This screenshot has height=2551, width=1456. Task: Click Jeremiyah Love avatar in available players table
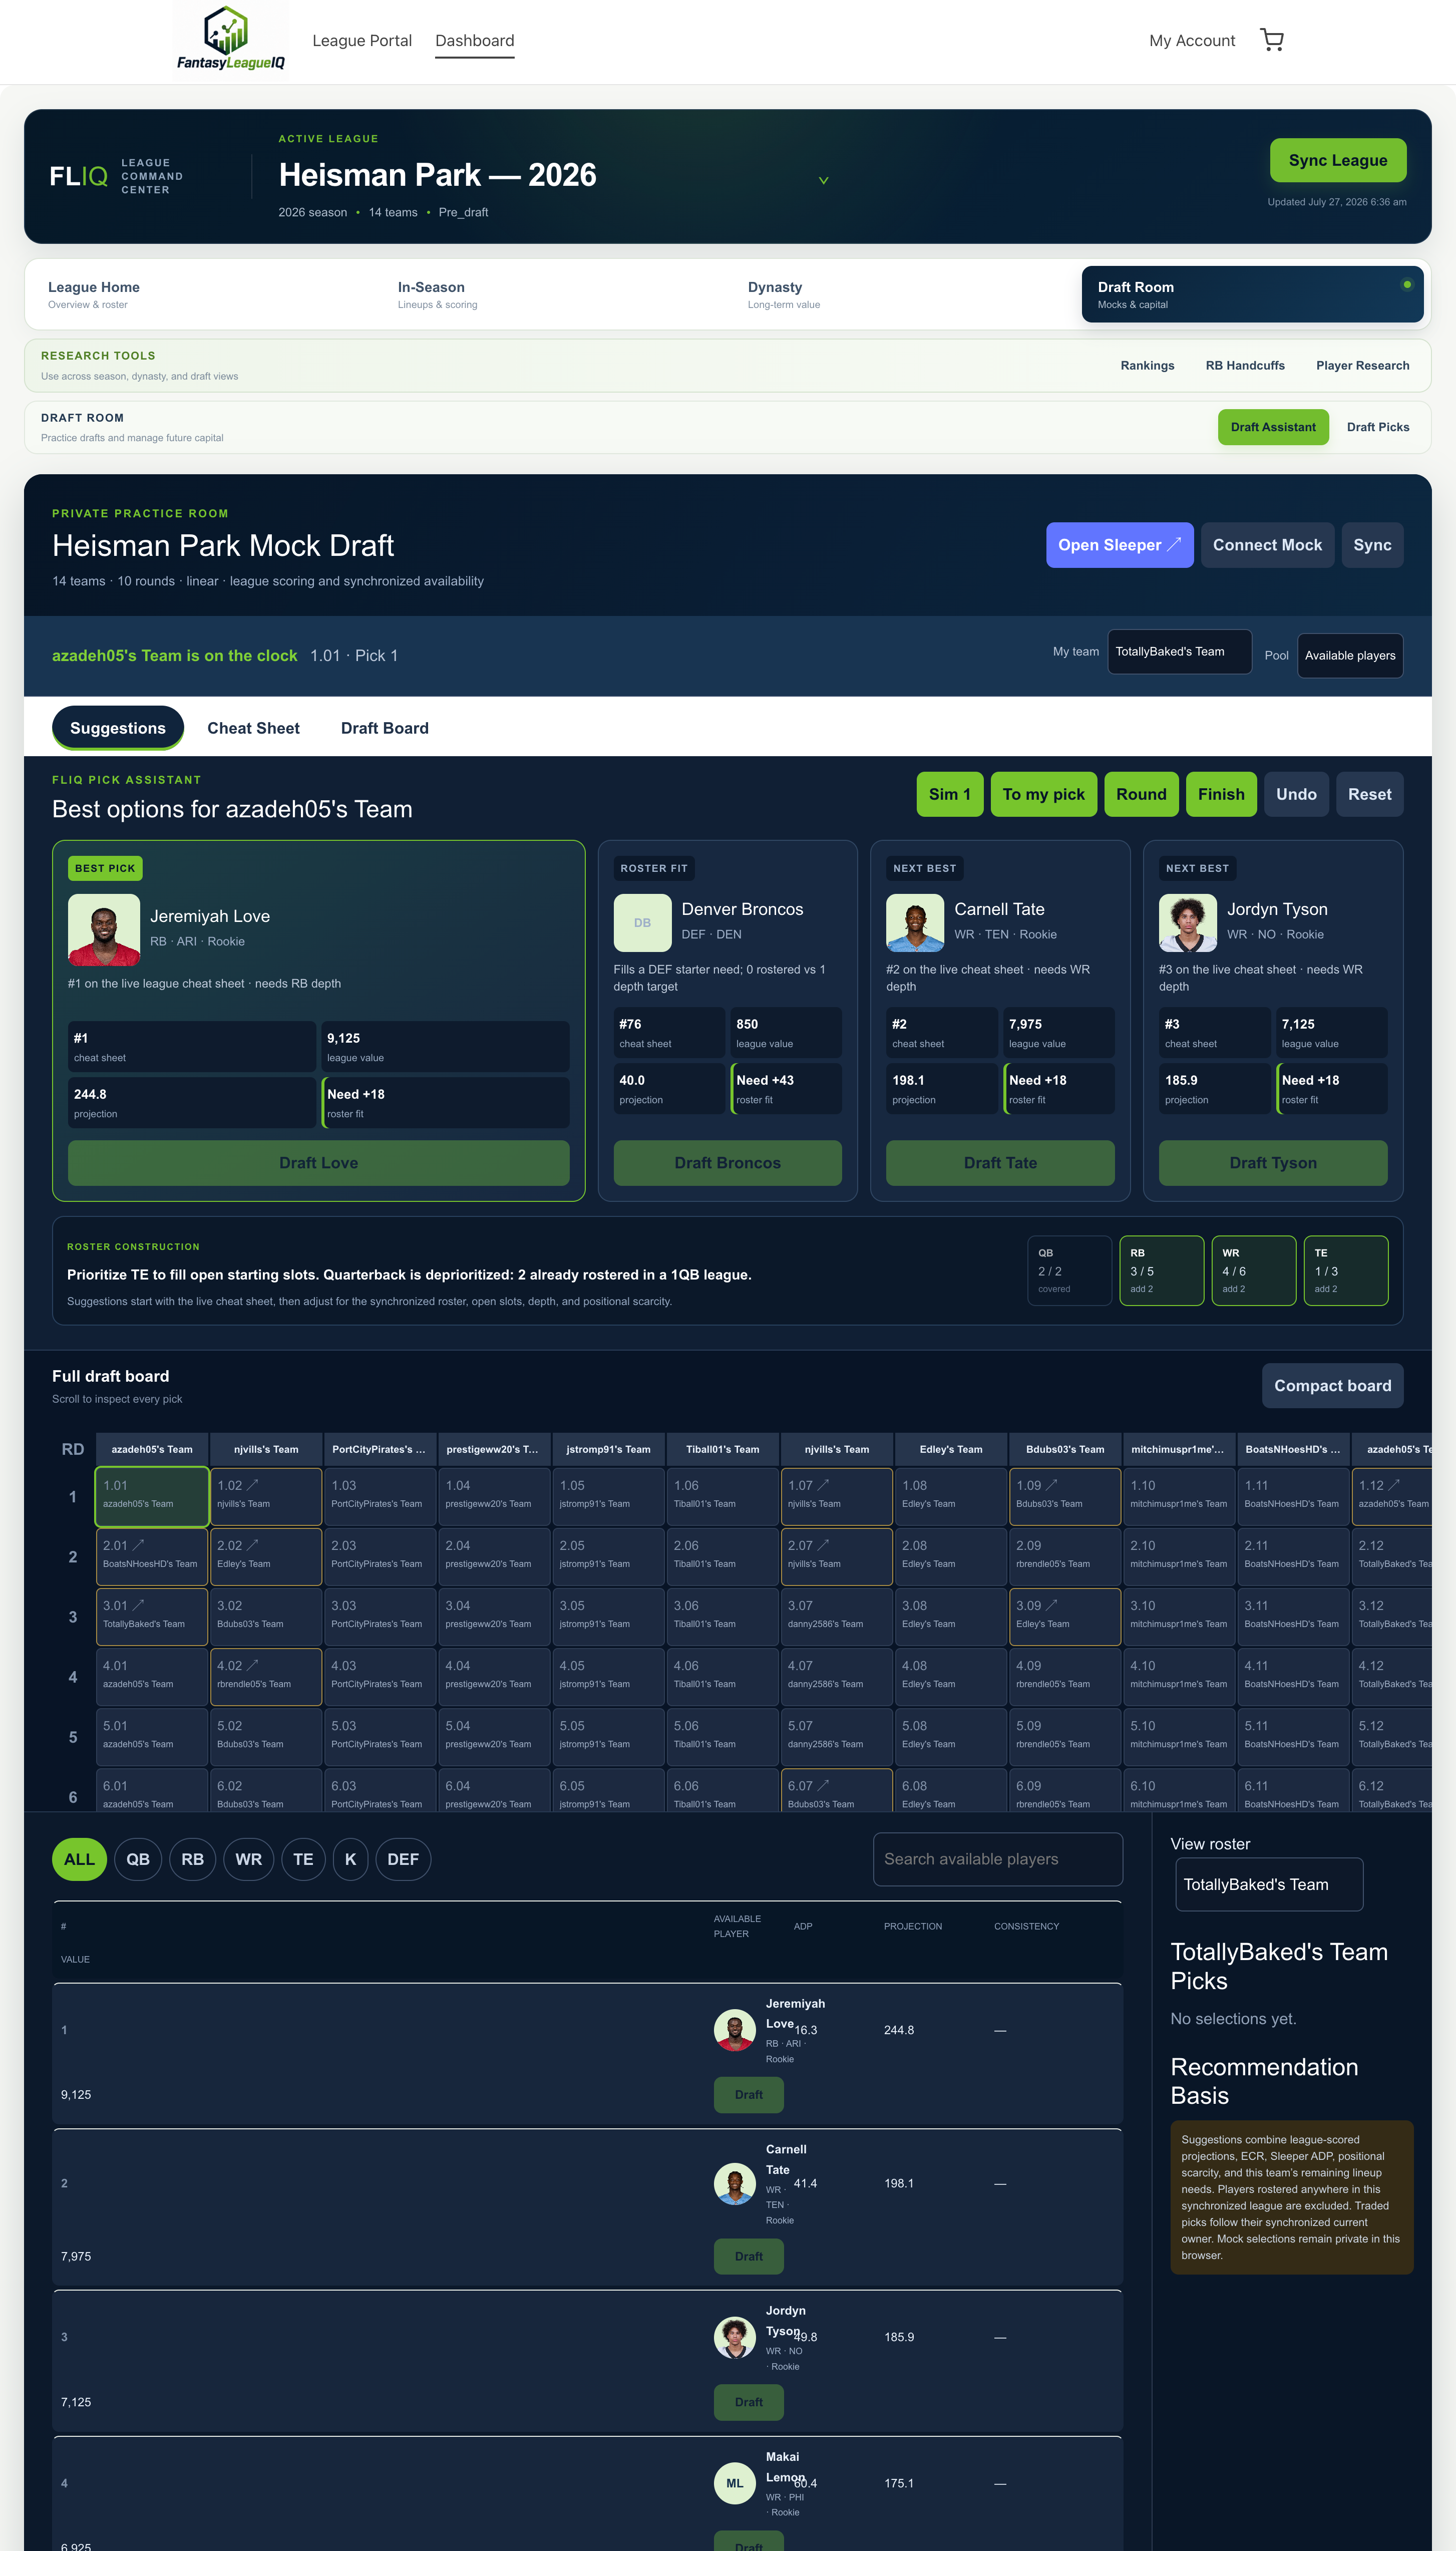click(735, 2030)
